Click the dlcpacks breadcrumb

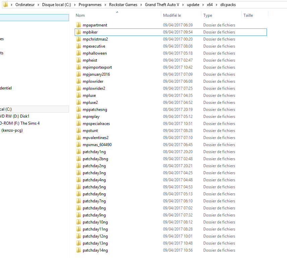(x=228, y=5)
